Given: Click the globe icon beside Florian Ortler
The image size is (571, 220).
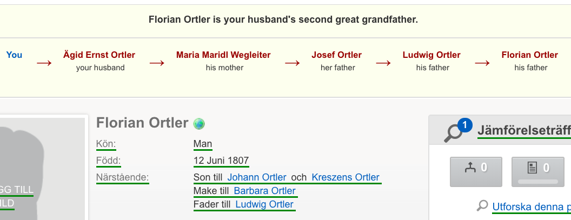Looking at the screenshot, I should [x=199, y=124].
